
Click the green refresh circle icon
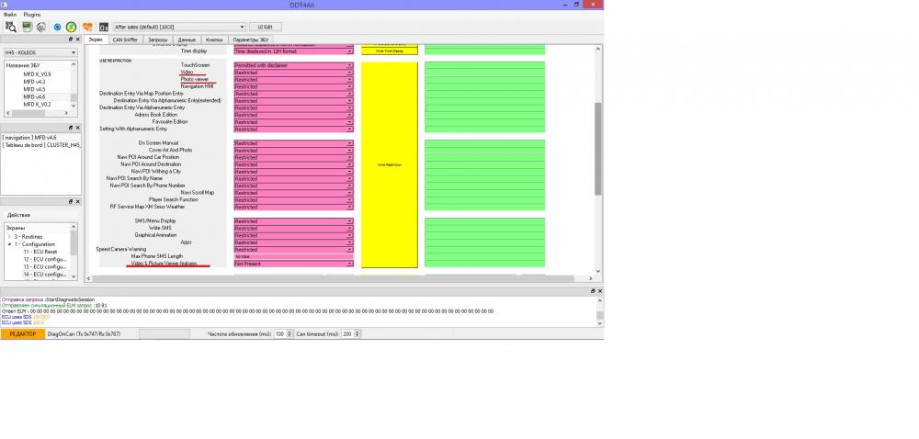click(x=71, y=27)
